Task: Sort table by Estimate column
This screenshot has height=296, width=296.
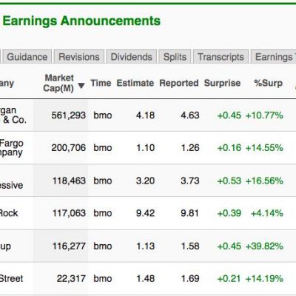Action: (135, 83)
